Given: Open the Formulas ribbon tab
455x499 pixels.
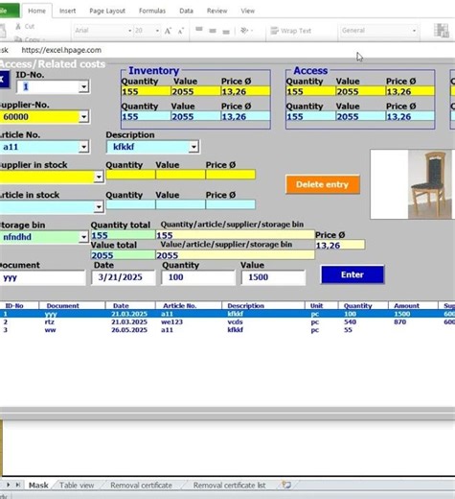Looking at the screenshot, I should coord(152,11).
